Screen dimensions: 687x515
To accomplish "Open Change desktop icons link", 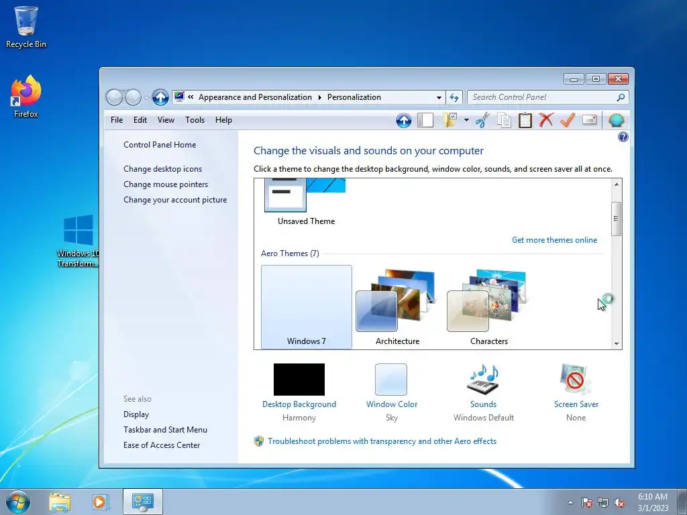I will [162, 169].
